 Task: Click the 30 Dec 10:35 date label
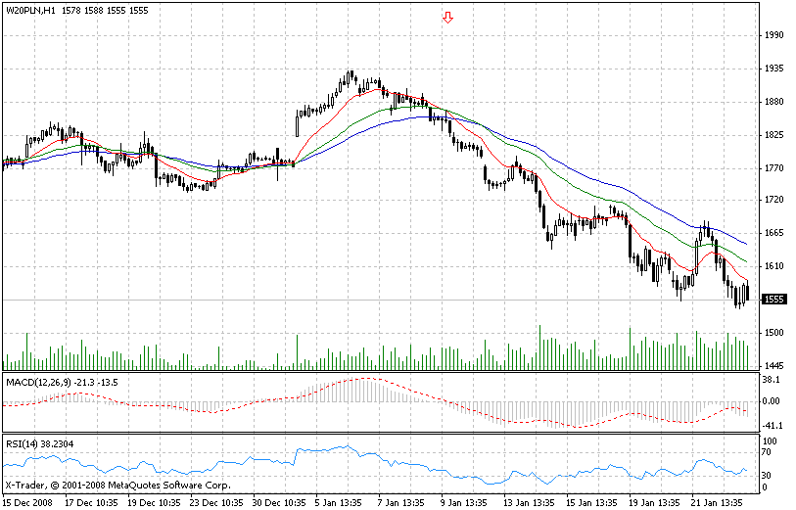point(279,503)
